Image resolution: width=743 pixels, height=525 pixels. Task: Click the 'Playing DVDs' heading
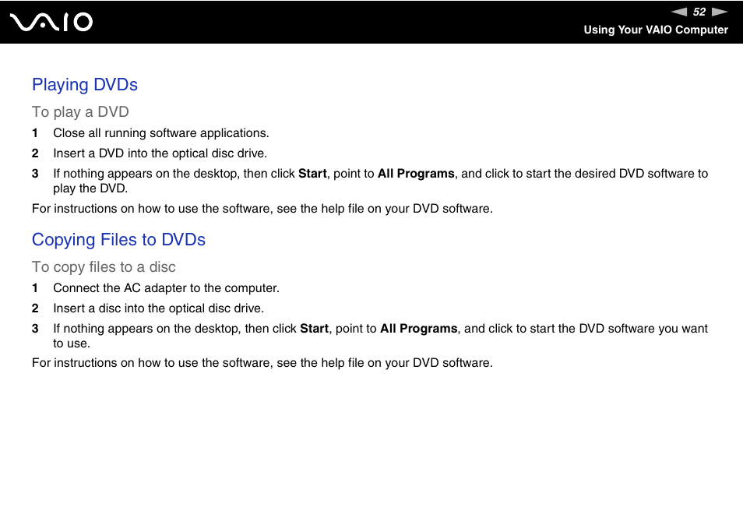[x=85, y=85]
